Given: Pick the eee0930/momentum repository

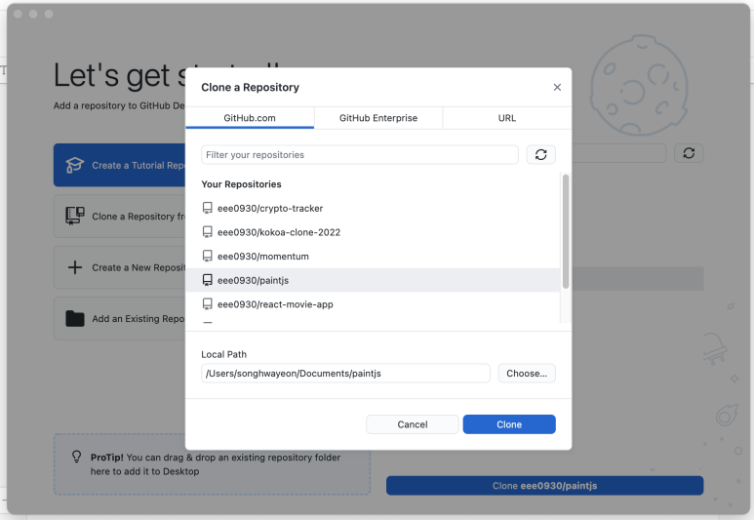Looking at the screenshot, I should click(x=373, y=257).
